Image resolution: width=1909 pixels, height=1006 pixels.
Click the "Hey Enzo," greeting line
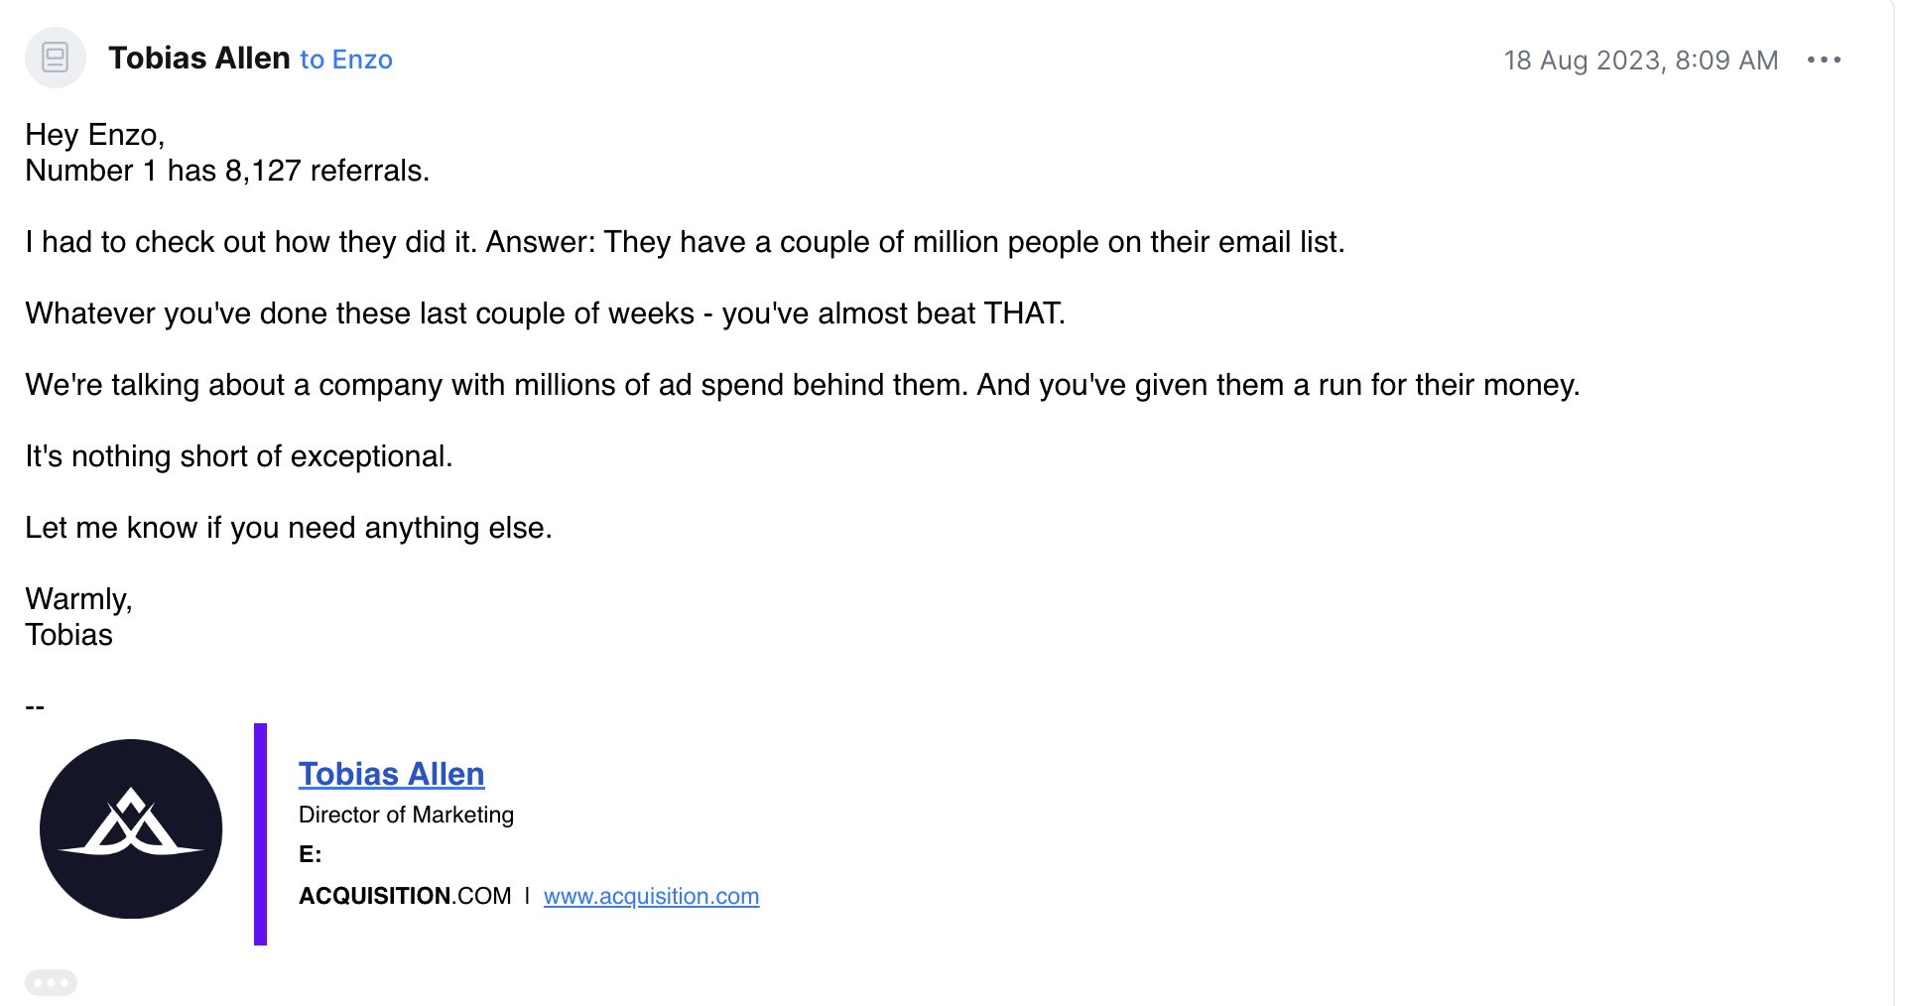[x=95, y=135]
